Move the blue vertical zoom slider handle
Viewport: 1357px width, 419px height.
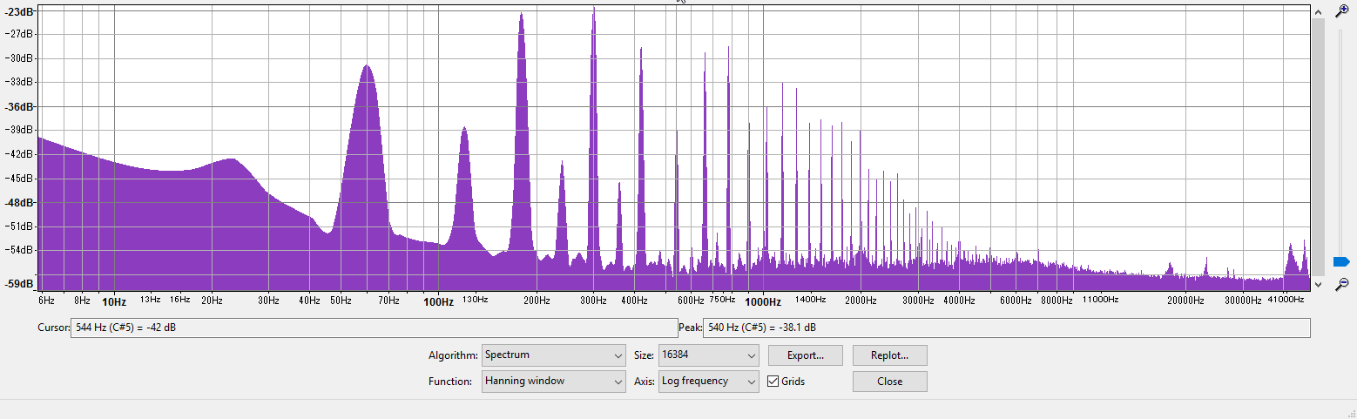click(x=1340, y=262)
